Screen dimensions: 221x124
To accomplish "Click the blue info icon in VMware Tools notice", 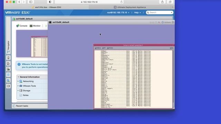I will [x=19, y=64].
